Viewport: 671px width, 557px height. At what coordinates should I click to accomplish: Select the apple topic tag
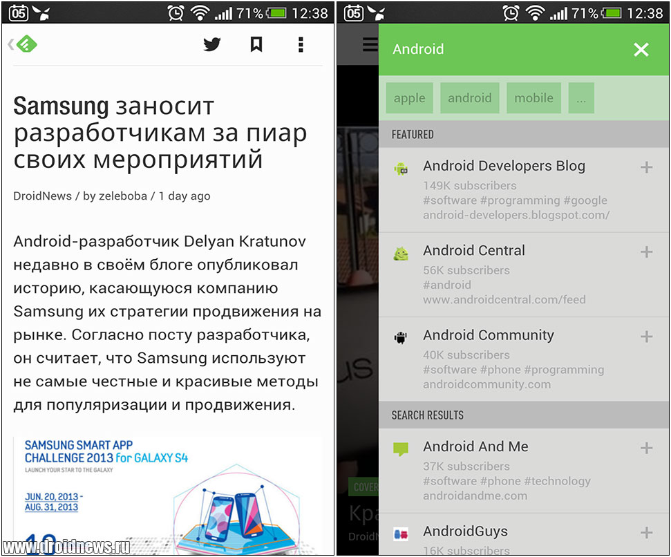[410, 98]
